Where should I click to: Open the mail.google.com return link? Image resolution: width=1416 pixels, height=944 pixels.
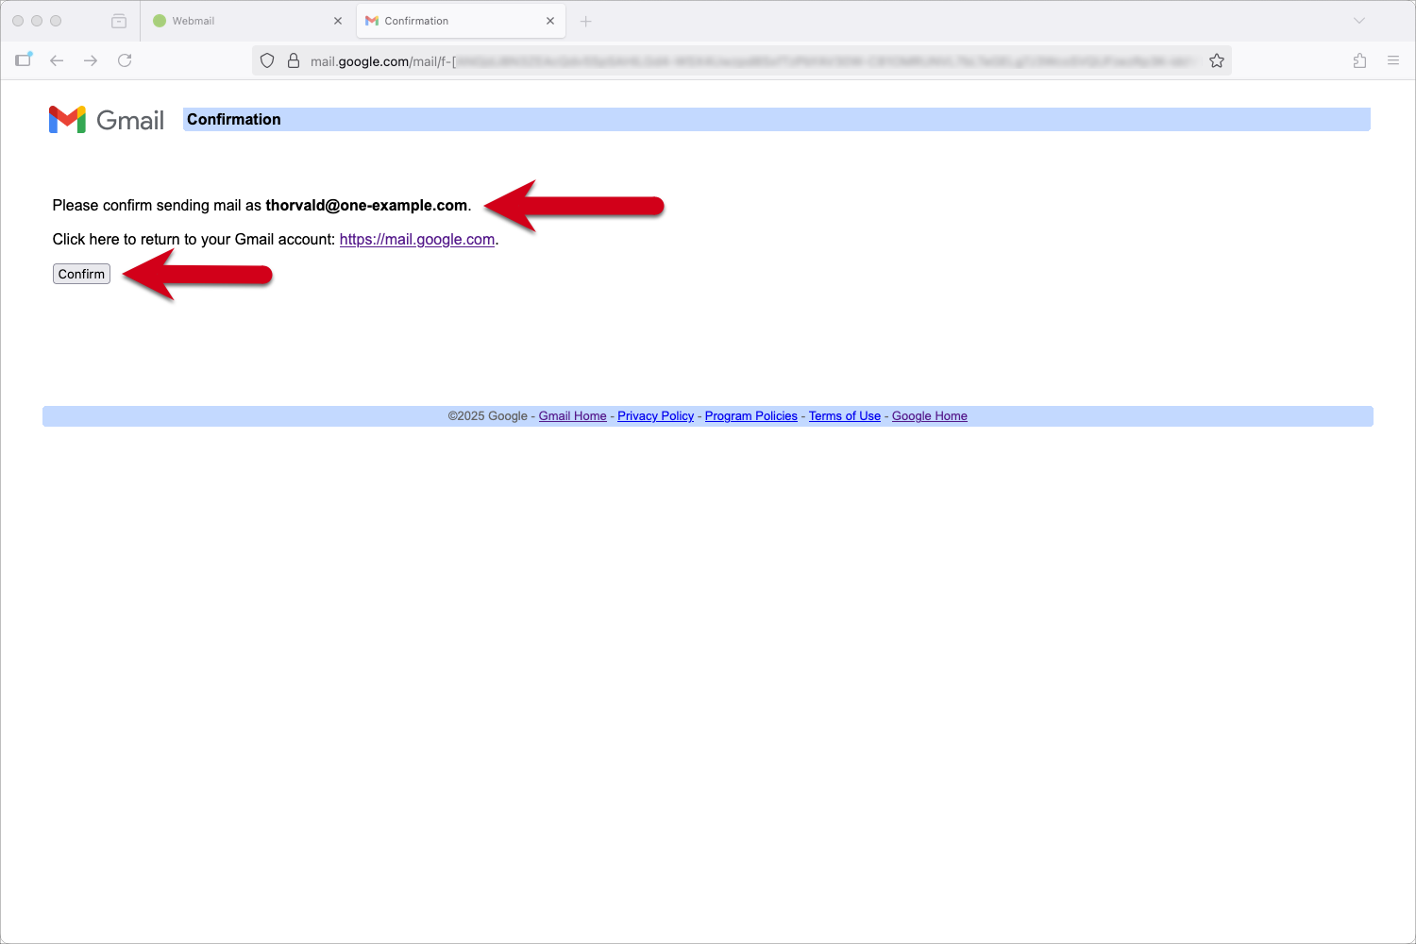(x=416, y=240)
